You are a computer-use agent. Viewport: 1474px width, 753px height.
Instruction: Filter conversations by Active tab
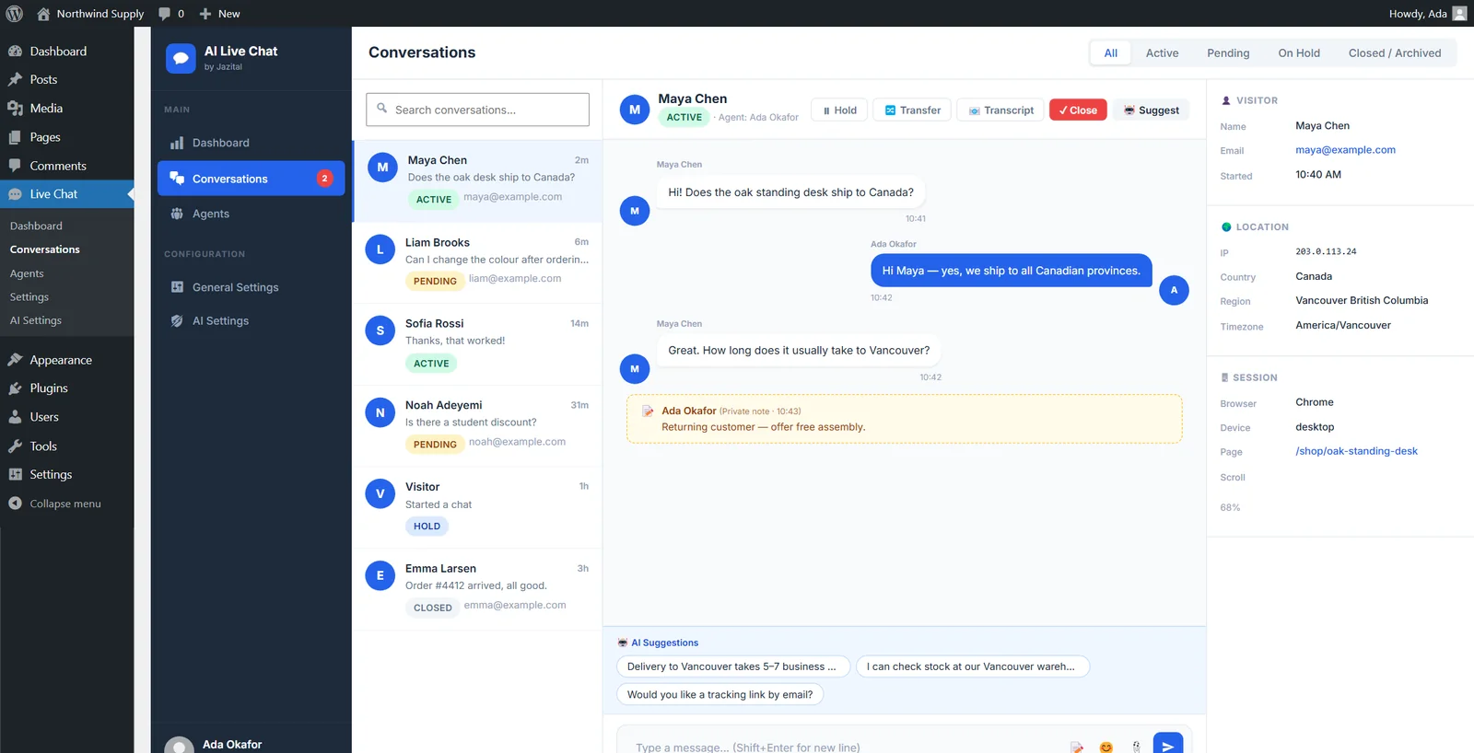point(1162,52)
